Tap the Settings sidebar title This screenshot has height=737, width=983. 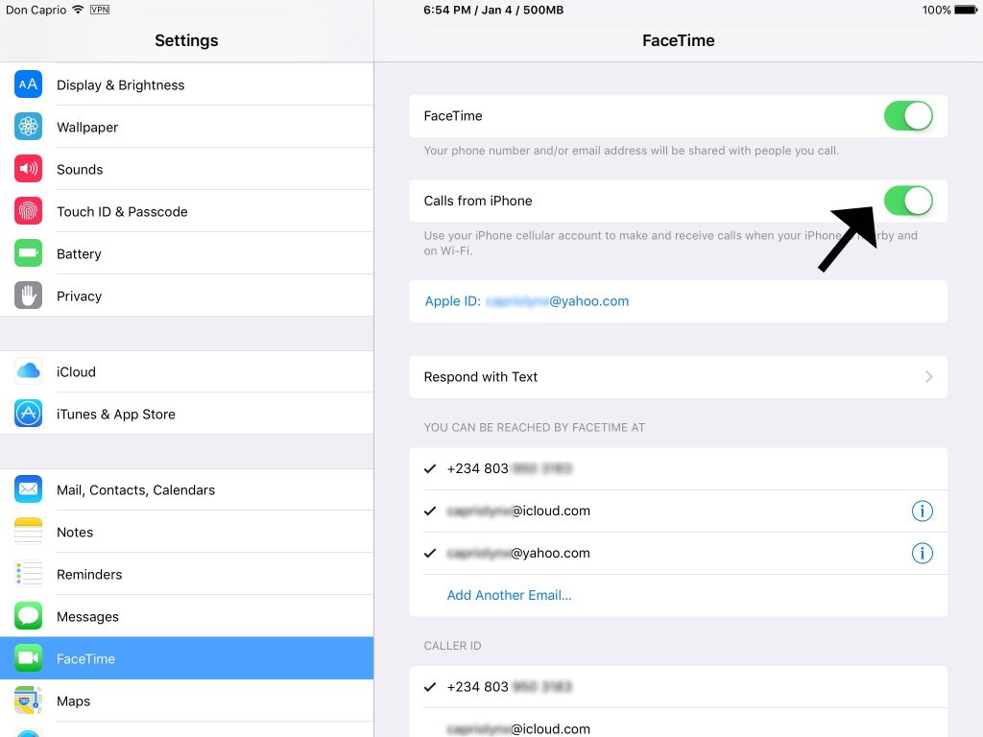(186, 40)
